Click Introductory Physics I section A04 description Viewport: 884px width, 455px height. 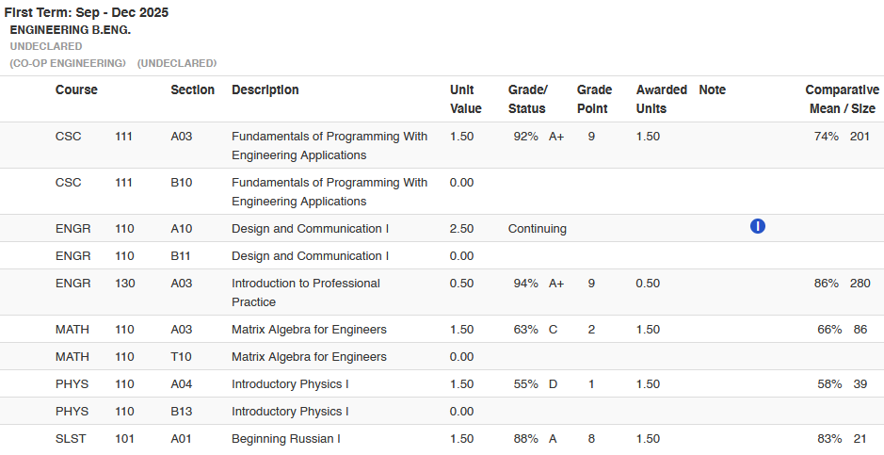pyautogui.click(x=290, y=384)
